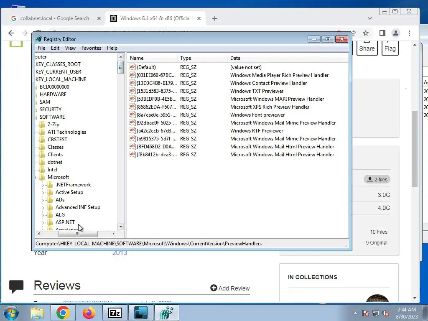Open the Help menu in Registry Editor
428x321 pixels.
tap(112, 48)
